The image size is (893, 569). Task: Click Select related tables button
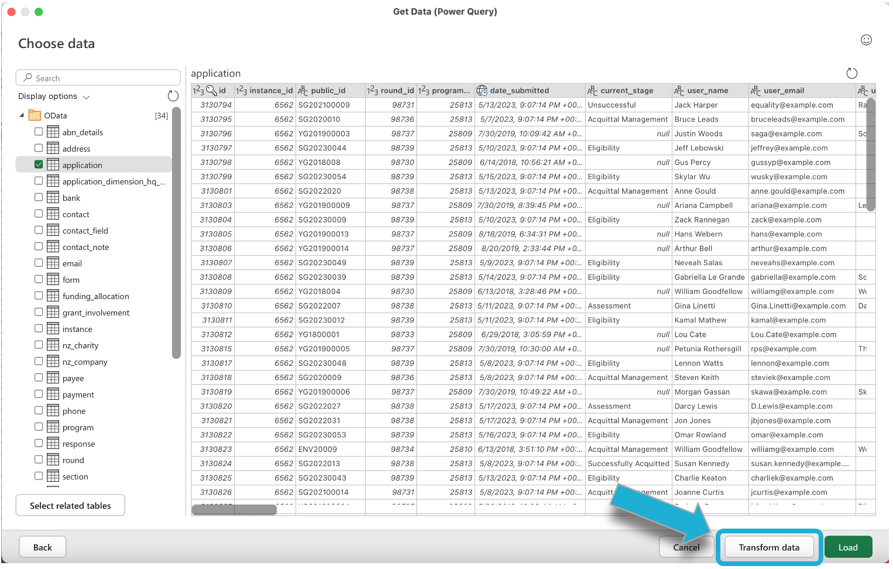[70, 506]
